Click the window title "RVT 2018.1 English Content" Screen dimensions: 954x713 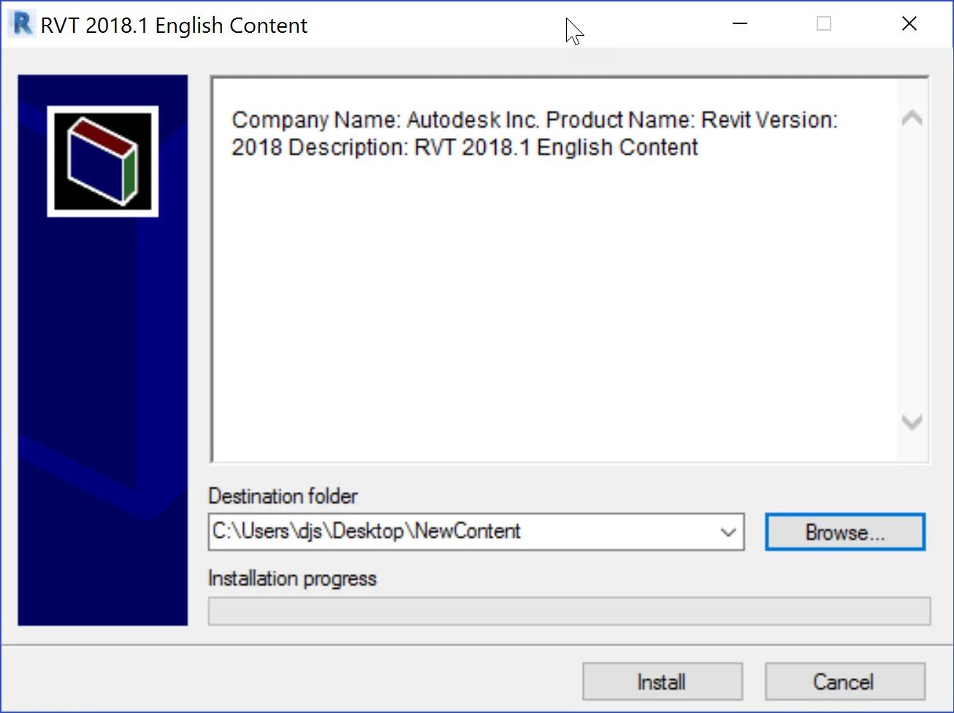click(x=174, y=26)
